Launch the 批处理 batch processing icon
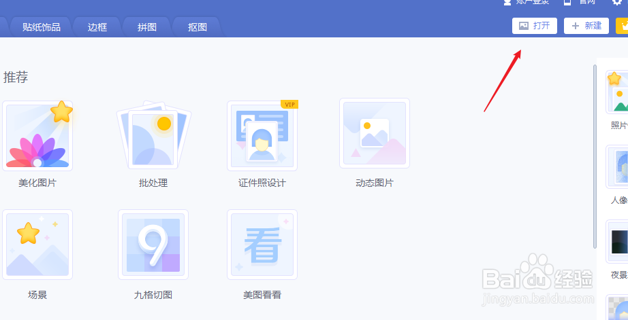Viewport: 628px width, 320px height. tap(153, 135)
